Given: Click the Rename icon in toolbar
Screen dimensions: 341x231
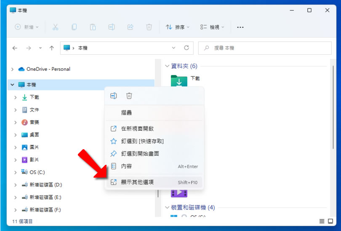Looking at the screenshot, I should tap(112, 27).
